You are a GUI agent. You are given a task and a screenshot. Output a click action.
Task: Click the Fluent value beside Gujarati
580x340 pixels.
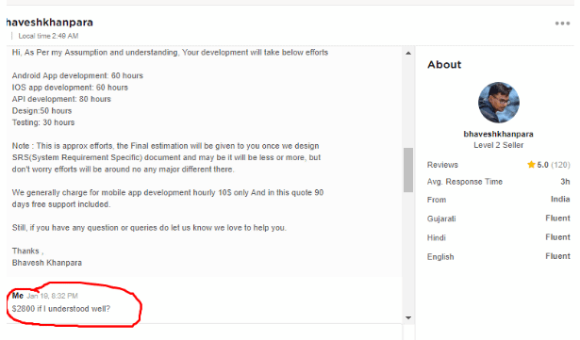point(557,219)
